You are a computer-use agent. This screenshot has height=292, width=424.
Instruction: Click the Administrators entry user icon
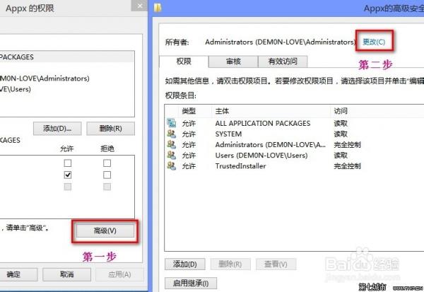172,144
